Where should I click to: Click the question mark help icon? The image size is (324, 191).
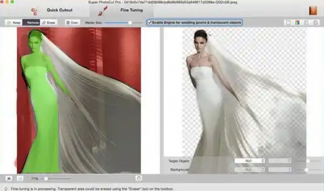[139, 178]
